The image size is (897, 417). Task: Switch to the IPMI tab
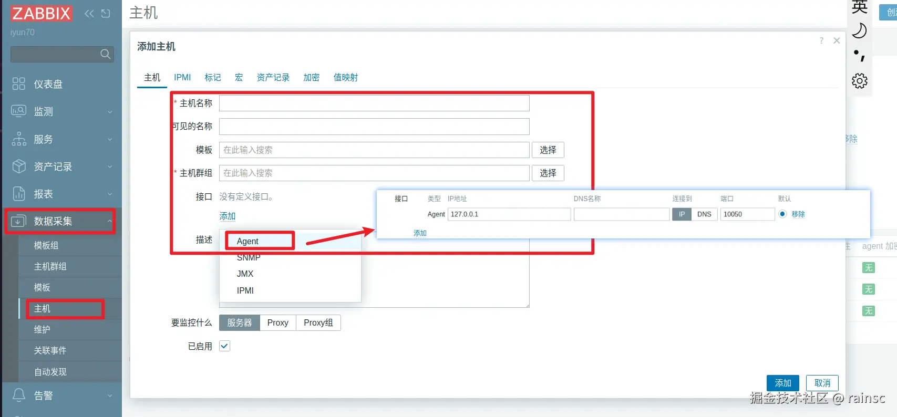point(182,77)
